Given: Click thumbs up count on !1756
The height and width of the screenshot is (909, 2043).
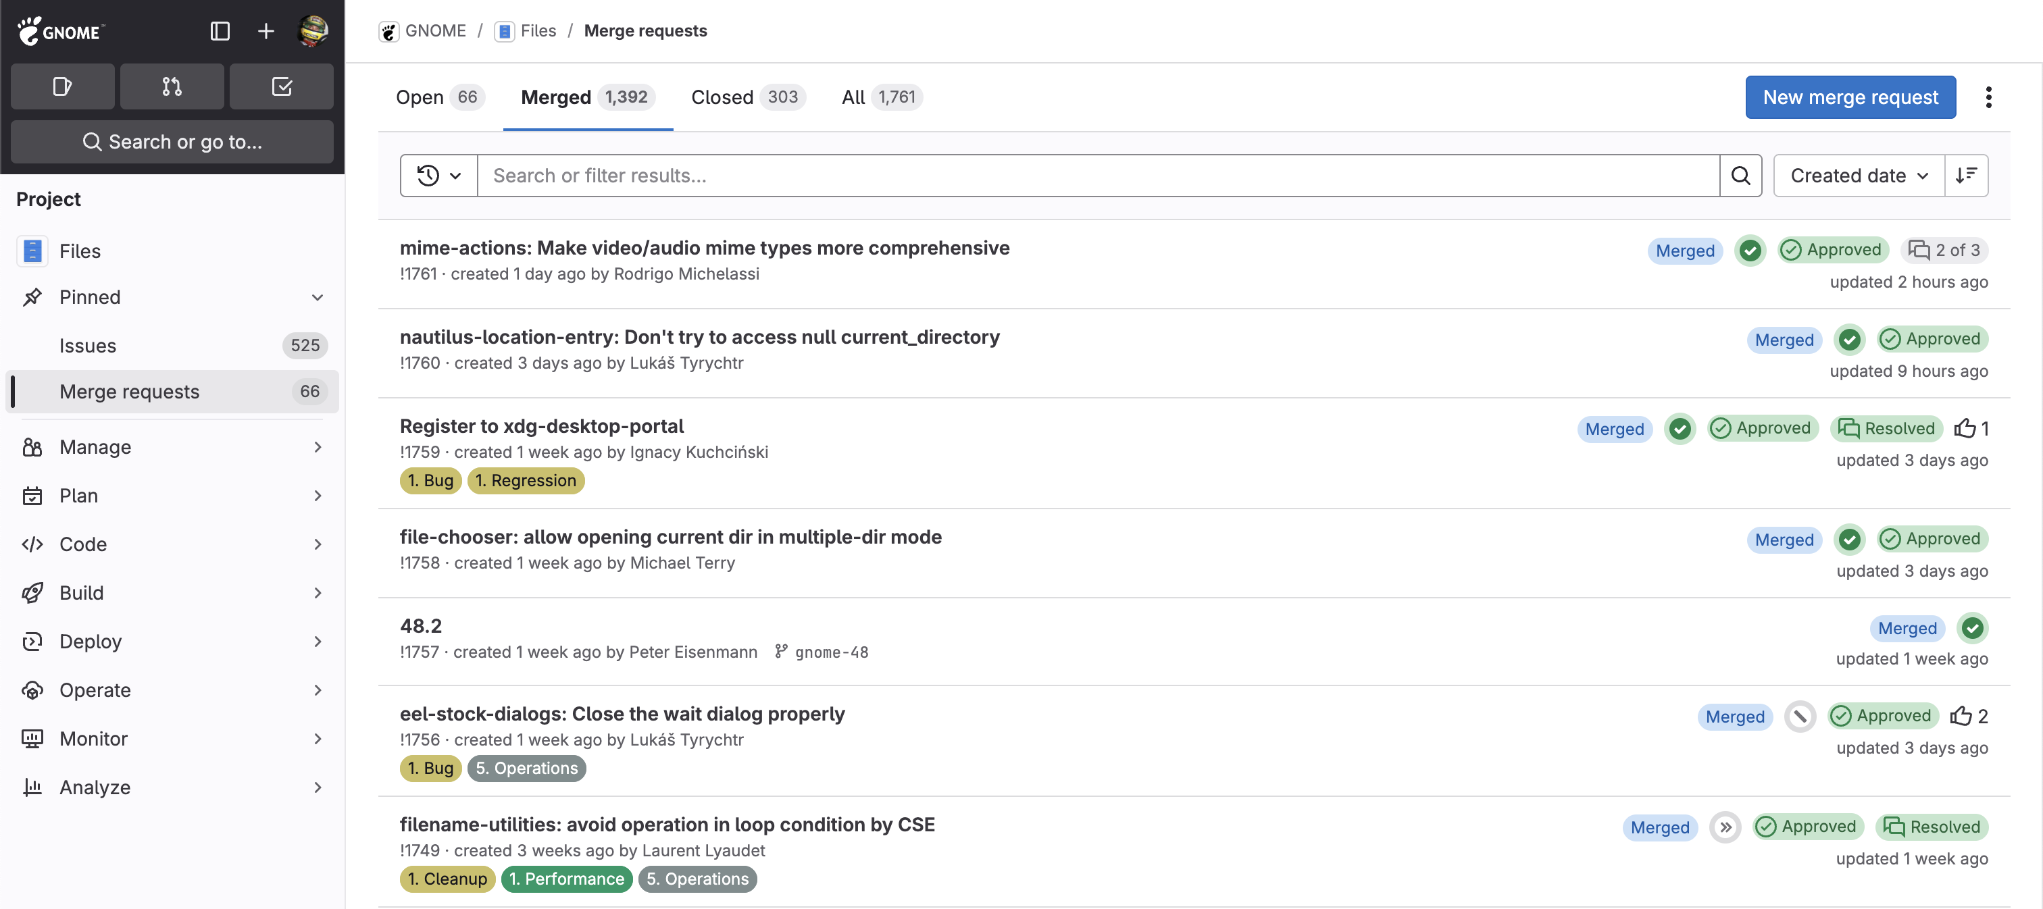Looking at the screenshot, I should click(x=1969, y=717).
